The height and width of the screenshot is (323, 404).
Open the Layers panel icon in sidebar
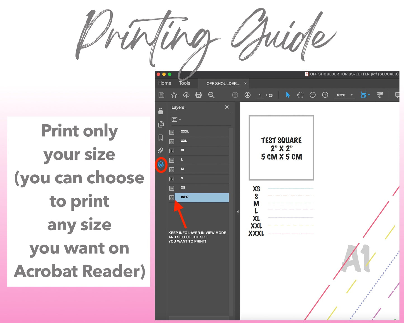161,165
